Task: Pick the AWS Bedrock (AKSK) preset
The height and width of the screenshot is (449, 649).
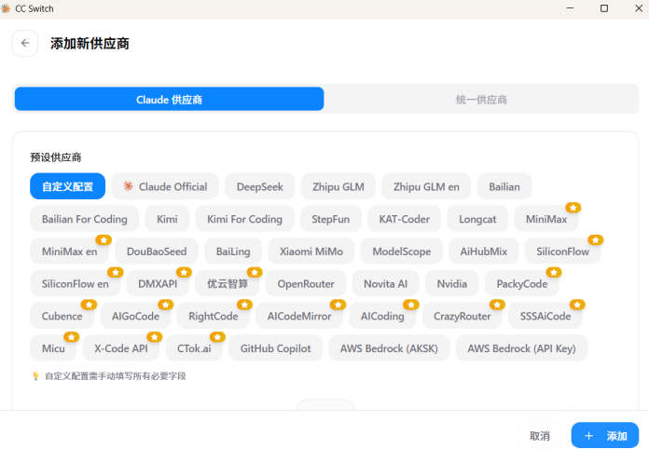Action: point(389,348)
